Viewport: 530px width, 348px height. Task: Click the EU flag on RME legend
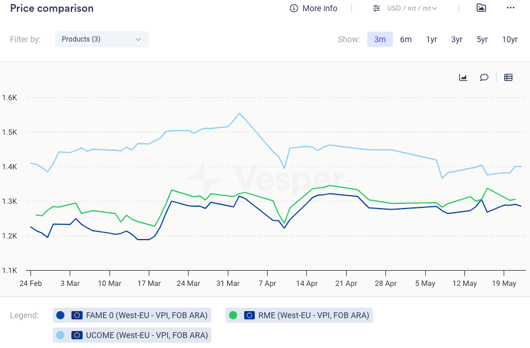[x=249, y=315]
